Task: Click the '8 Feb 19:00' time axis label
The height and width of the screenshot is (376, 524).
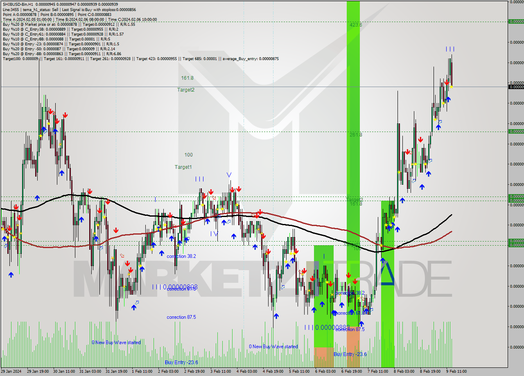Action: coord(430,372)
